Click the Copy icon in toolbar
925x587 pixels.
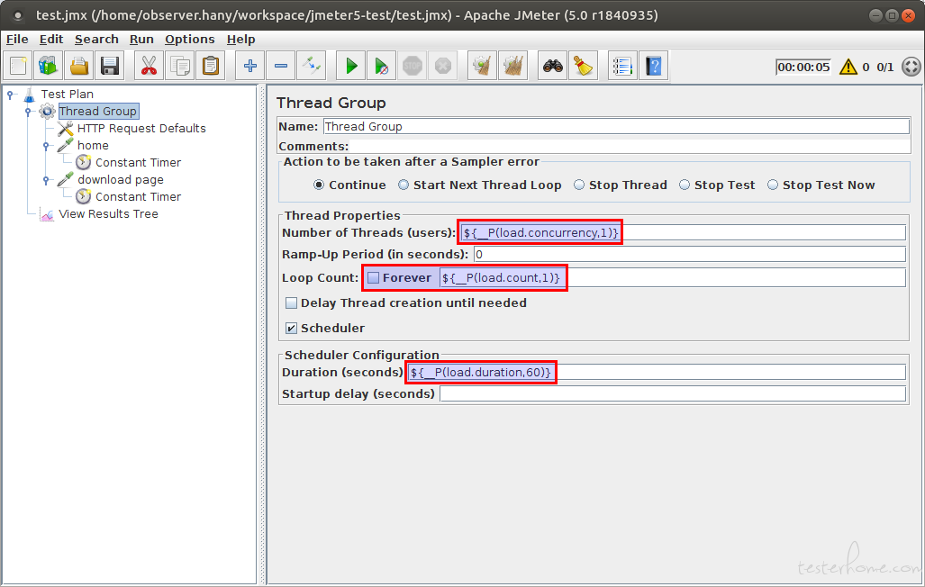(179, 66)
